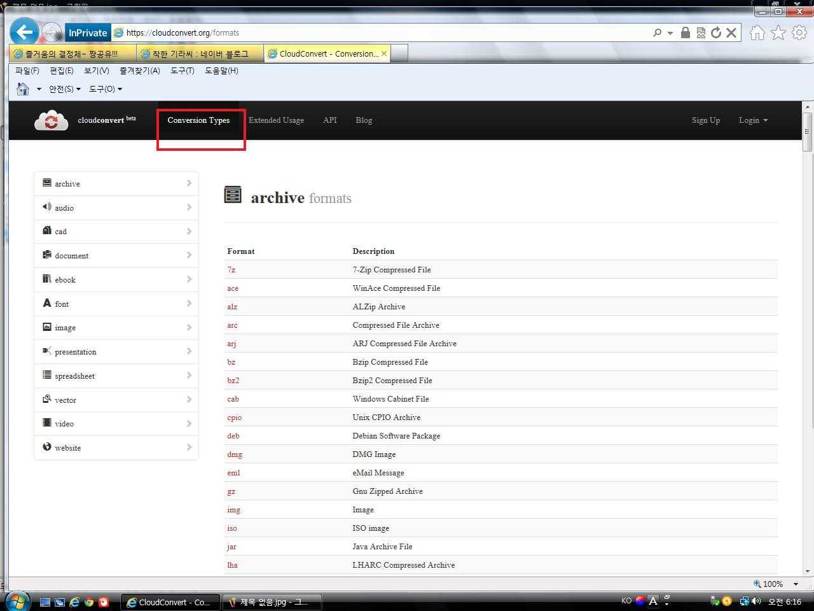Click the Sign Up link
The width and height of the screenshot is (814, 611).
click(x=706, y=120)
